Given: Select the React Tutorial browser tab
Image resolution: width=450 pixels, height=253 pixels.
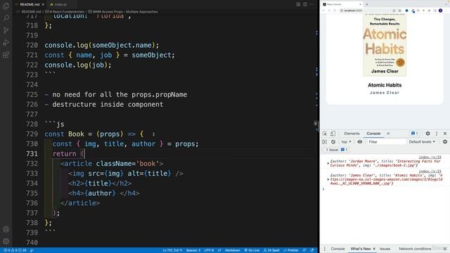Looking at the screenshot, I should pyautogui.click(x=342, y=4).
